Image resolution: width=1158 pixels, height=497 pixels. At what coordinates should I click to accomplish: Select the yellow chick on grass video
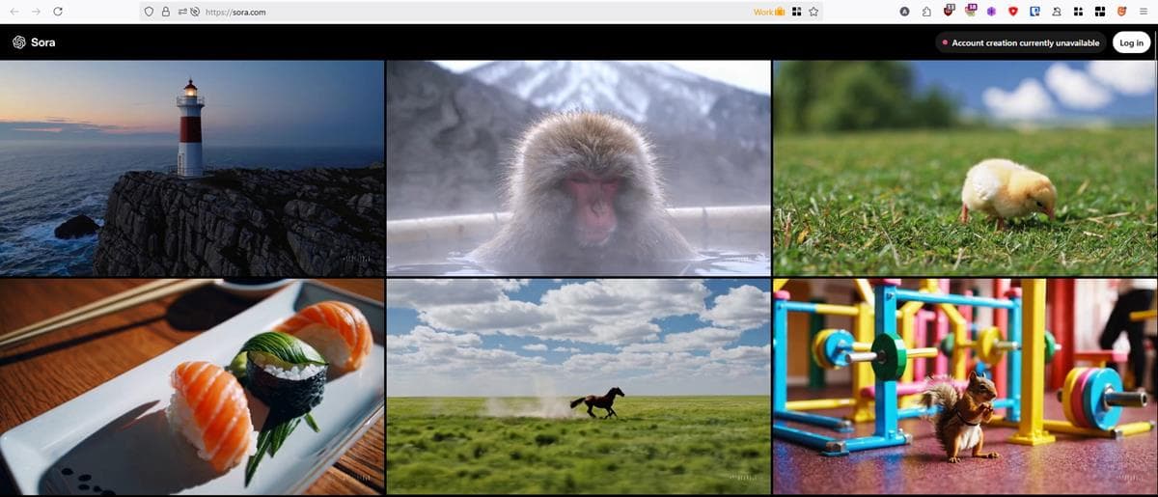click(x=965, y=168)
